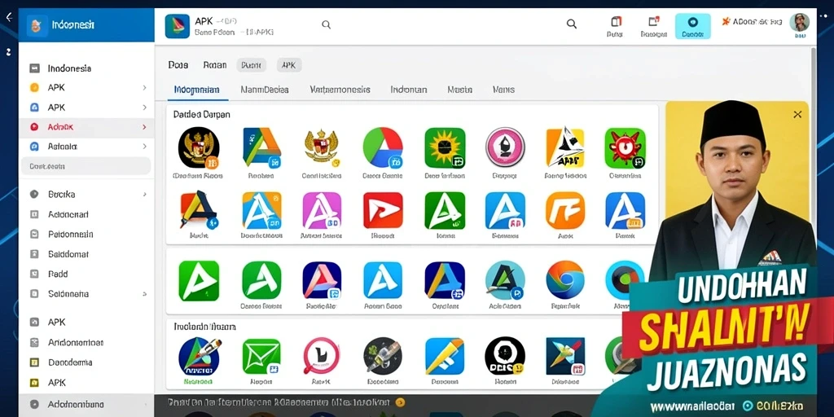Click the yellow badge in bottom dark bar

coord(401,402)
